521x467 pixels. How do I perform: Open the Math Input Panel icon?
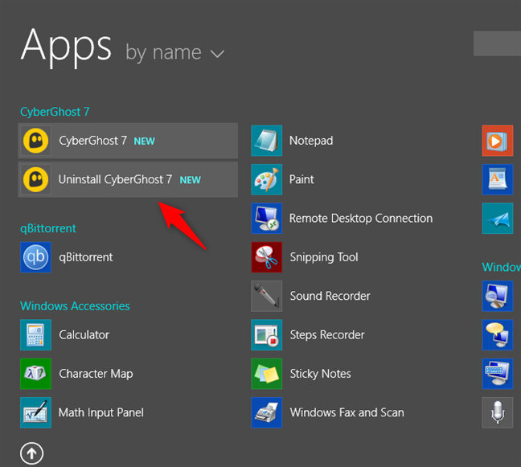(x=36, y=412)
